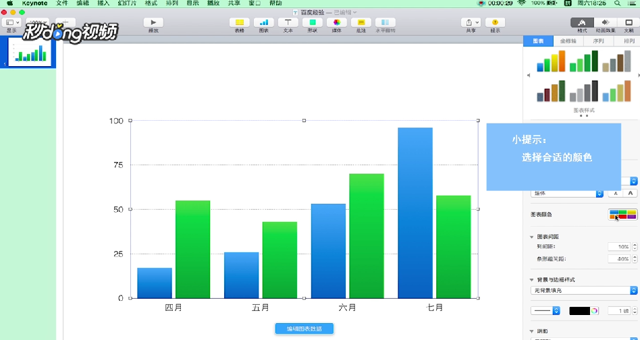Screen dimensions: 640x340
Task: Click the Wi-Fi status icon
Action: click(x=521, y=3)
